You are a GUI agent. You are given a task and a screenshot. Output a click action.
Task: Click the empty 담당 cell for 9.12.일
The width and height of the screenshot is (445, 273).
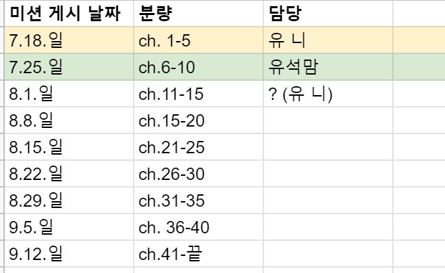(x=328, y=254)
